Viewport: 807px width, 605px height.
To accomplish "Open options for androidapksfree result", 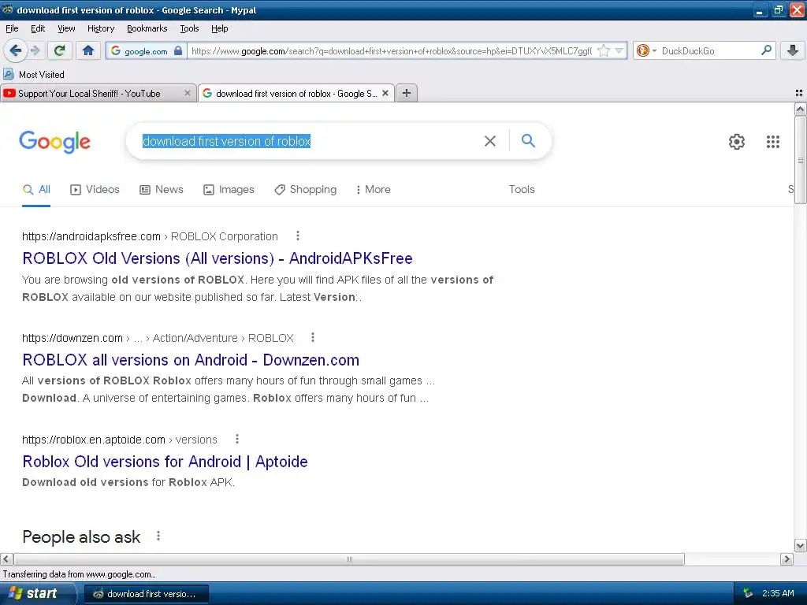I will click(x=297, y=236).
